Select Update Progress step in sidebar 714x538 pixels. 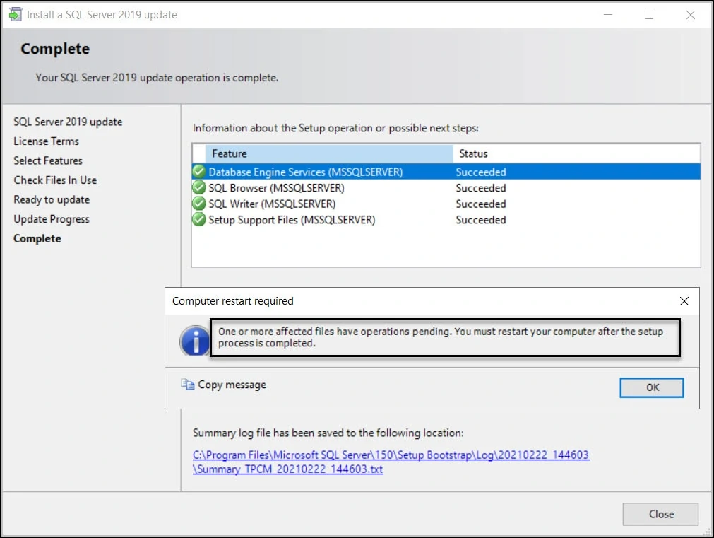pos(52,219)
